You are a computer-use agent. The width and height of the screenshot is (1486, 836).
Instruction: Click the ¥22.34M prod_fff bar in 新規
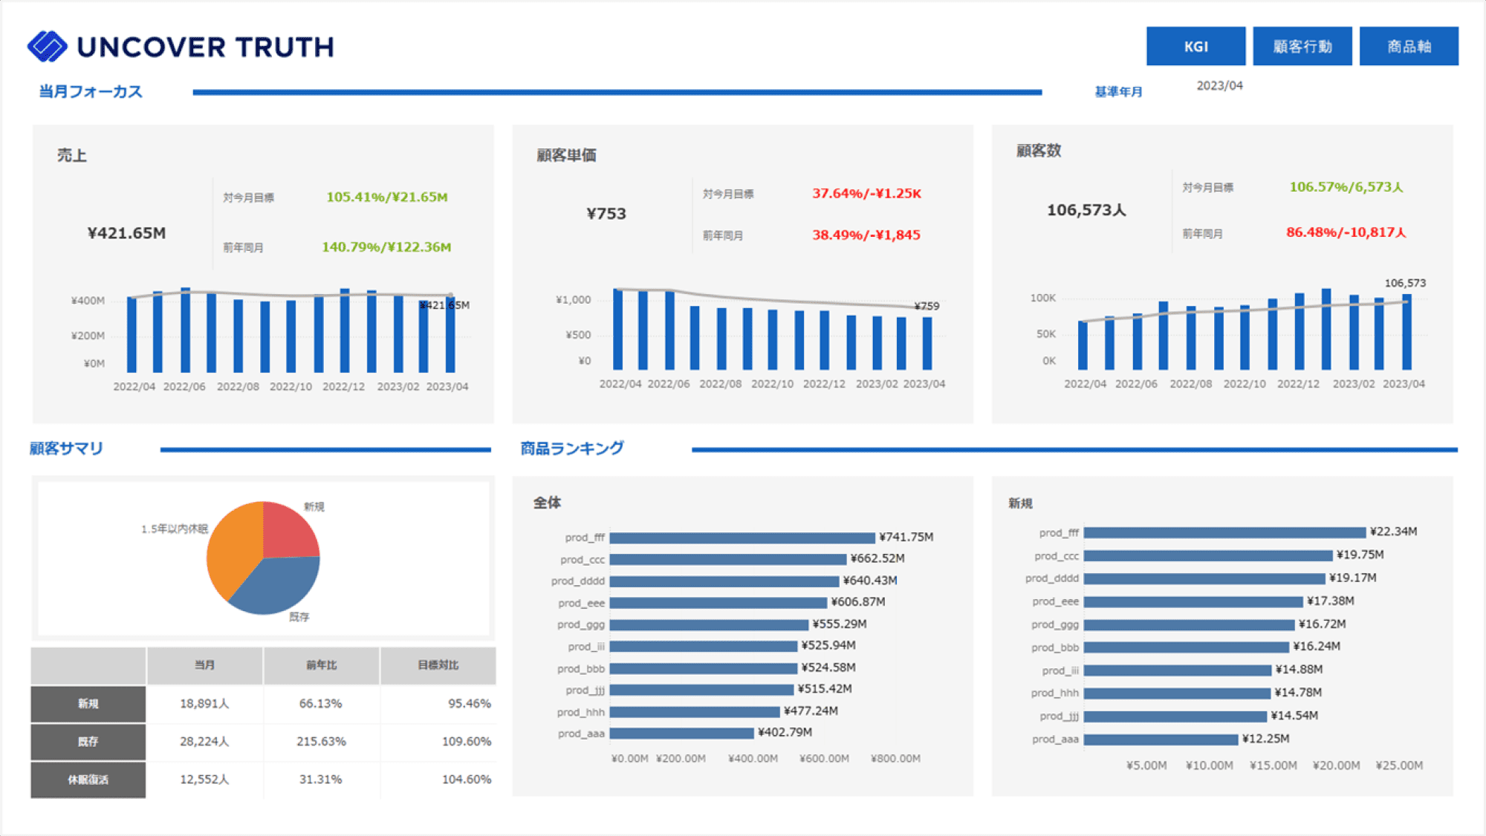(x=1224, y=532)
